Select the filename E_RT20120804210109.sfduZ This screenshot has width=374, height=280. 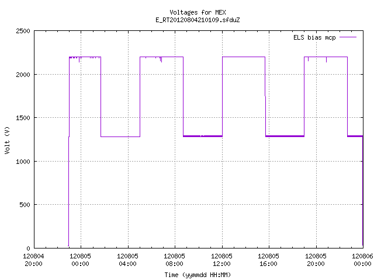tap(198, 20)
